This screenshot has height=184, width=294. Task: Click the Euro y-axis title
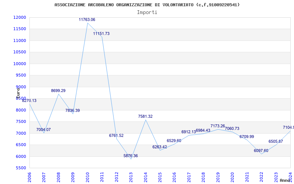coord(17,93)
